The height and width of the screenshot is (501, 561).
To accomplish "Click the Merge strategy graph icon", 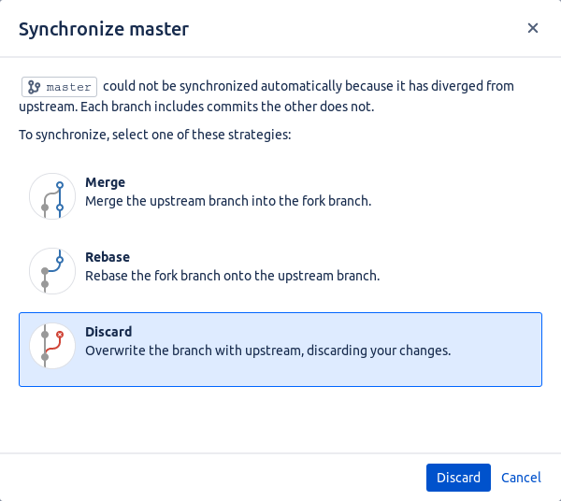I will point(52,196).
